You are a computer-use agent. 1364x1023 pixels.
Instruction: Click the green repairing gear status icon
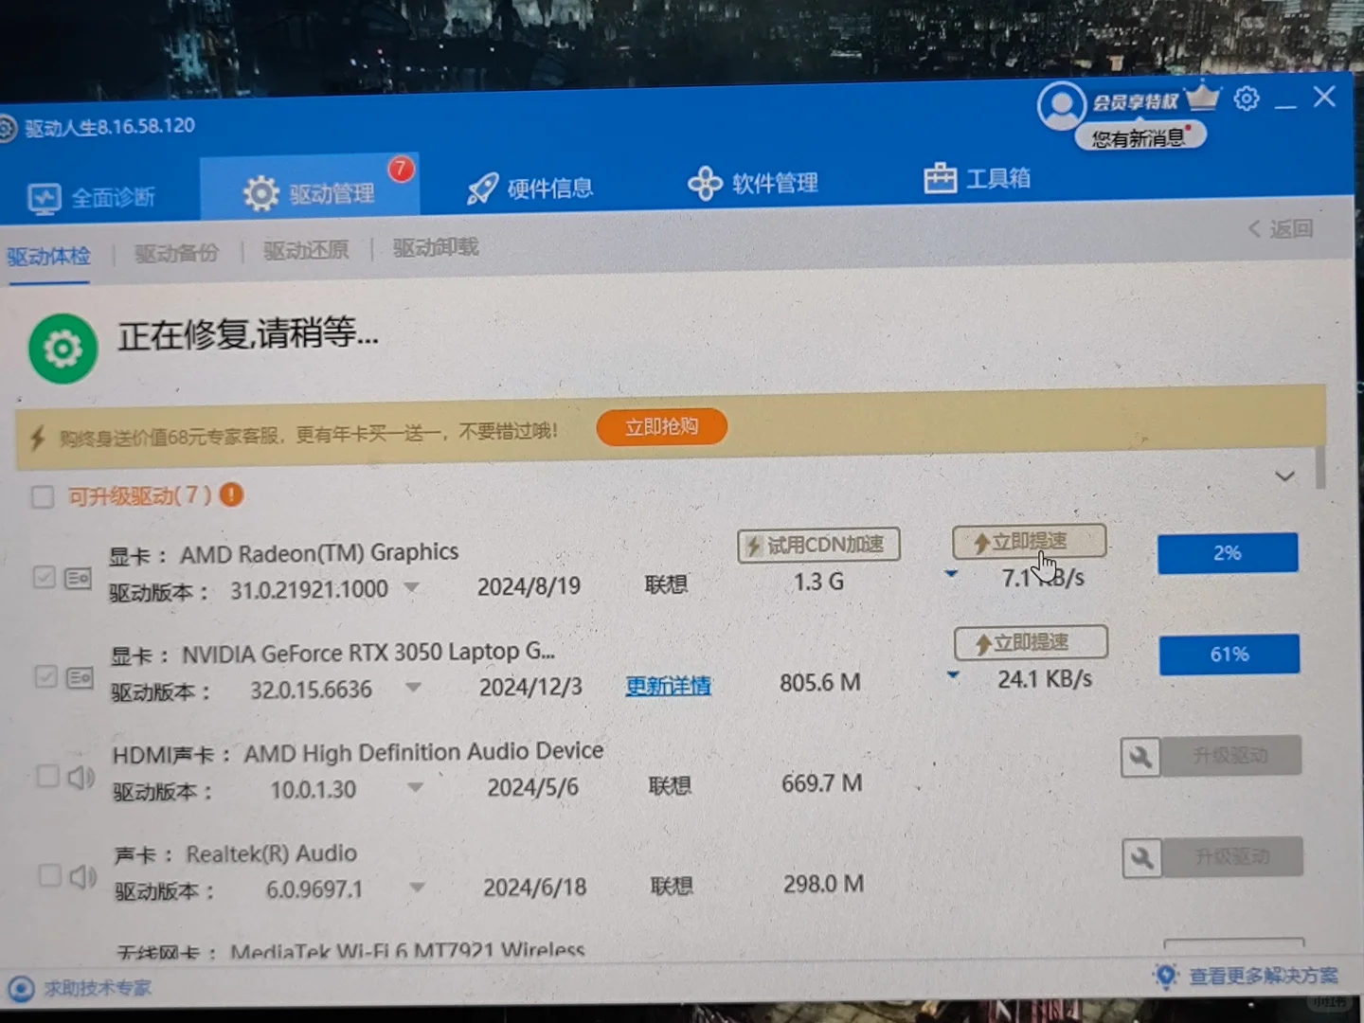(62, 348)
